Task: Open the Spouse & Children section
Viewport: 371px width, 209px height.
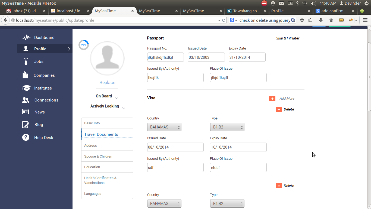Action: pos(107,156)
